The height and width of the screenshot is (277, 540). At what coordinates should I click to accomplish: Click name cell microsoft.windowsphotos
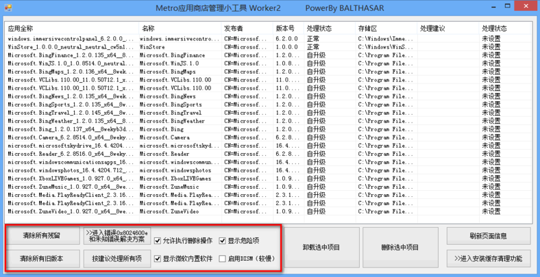pyautogui.click(x=175, y=171)
